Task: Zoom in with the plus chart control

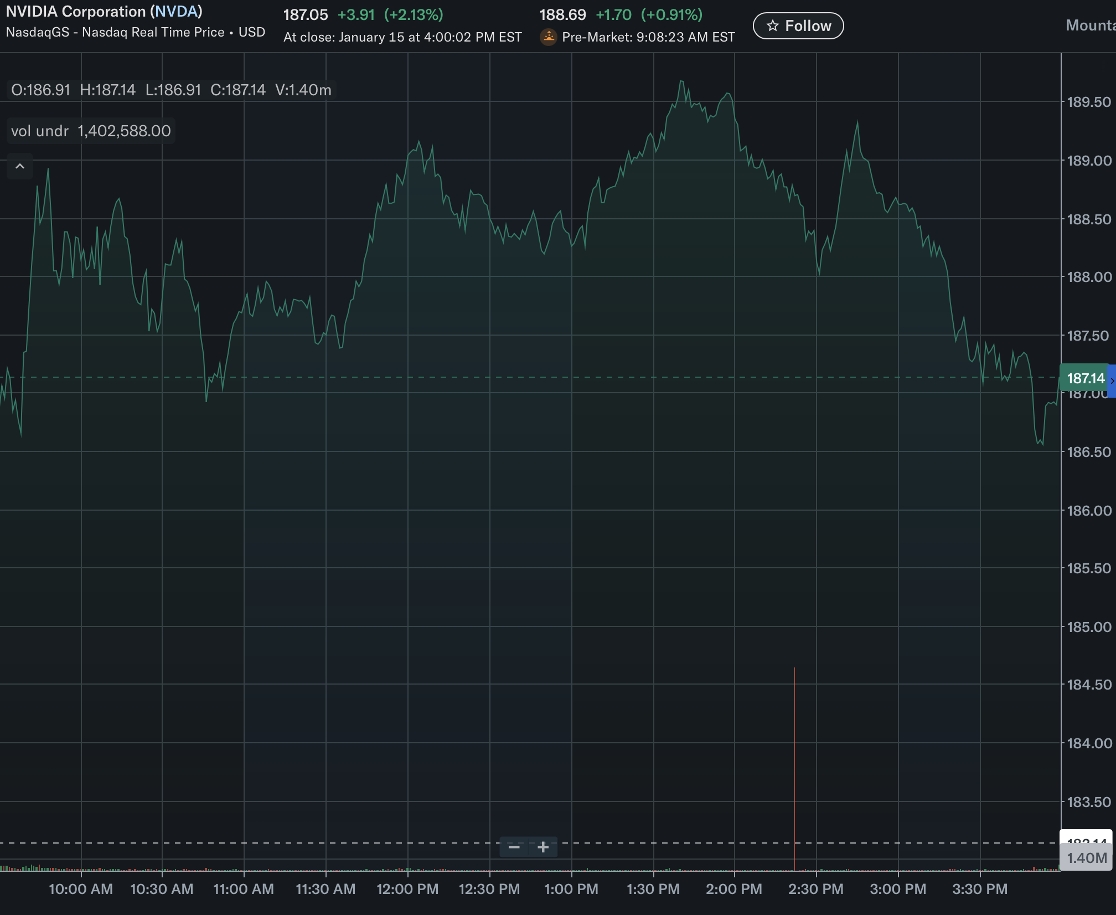Action: [x=543, y=847]
